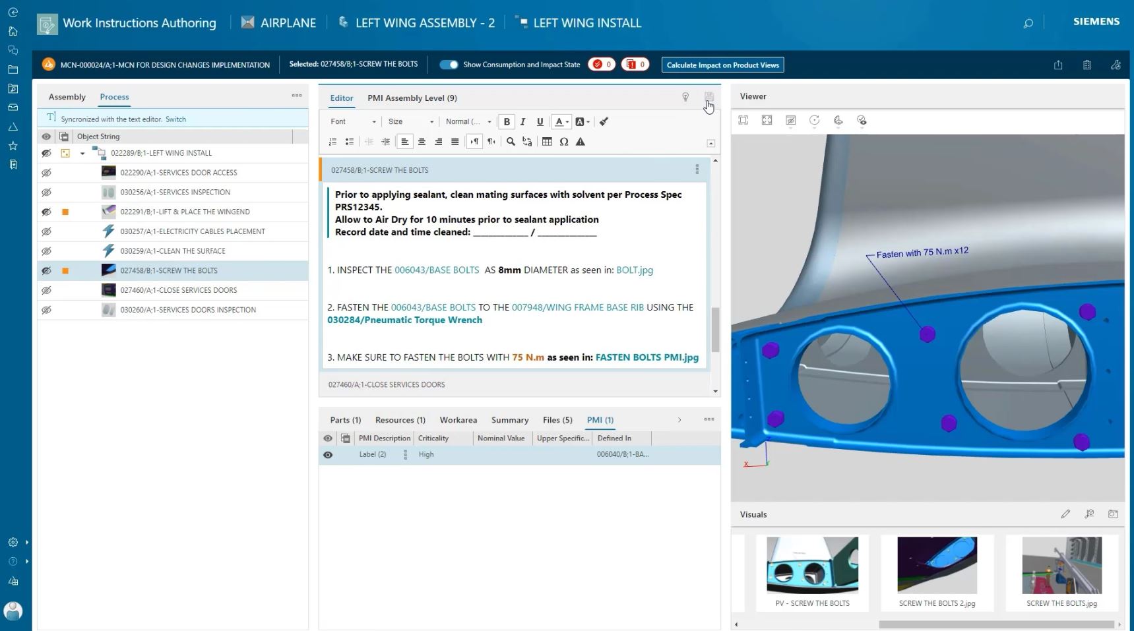The width and height of the screenshot is (1134, 631).
Task: Switch to the Assembly tab
Action: pyautogui.click(x=67, y=97)
